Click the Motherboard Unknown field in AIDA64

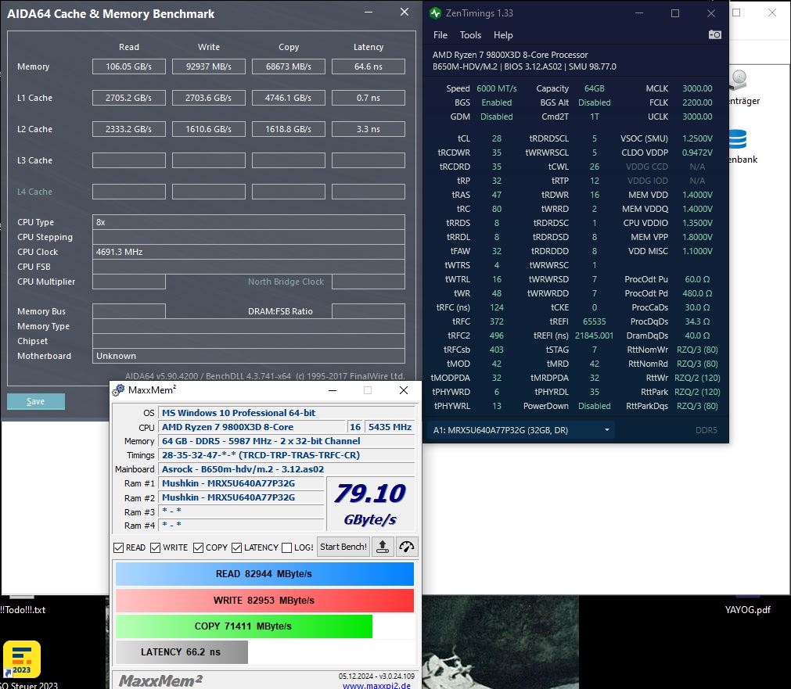[249, 356]
